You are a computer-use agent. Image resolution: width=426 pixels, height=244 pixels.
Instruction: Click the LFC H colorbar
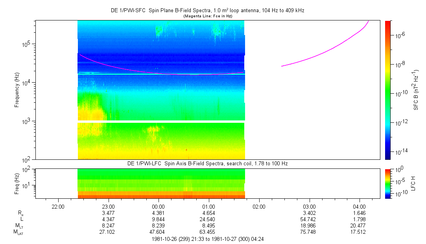(388, 183)
